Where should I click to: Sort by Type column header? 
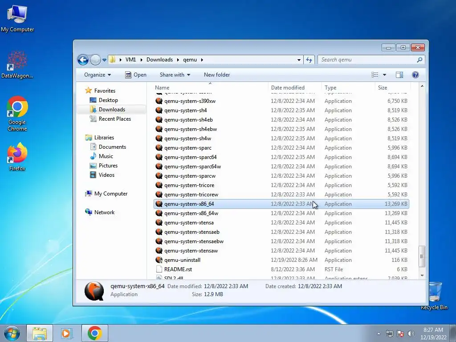[348, 88]
